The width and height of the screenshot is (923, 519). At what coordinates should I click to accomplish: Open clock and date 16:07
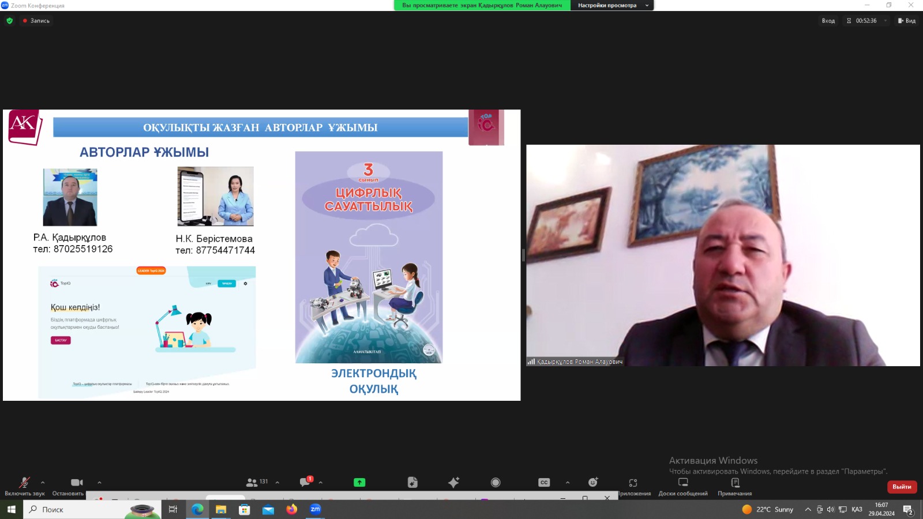pos(881,509)
